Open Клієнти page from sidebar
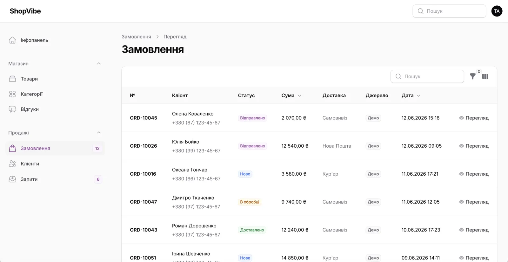 pyautogui.click(x=55, y=164)
